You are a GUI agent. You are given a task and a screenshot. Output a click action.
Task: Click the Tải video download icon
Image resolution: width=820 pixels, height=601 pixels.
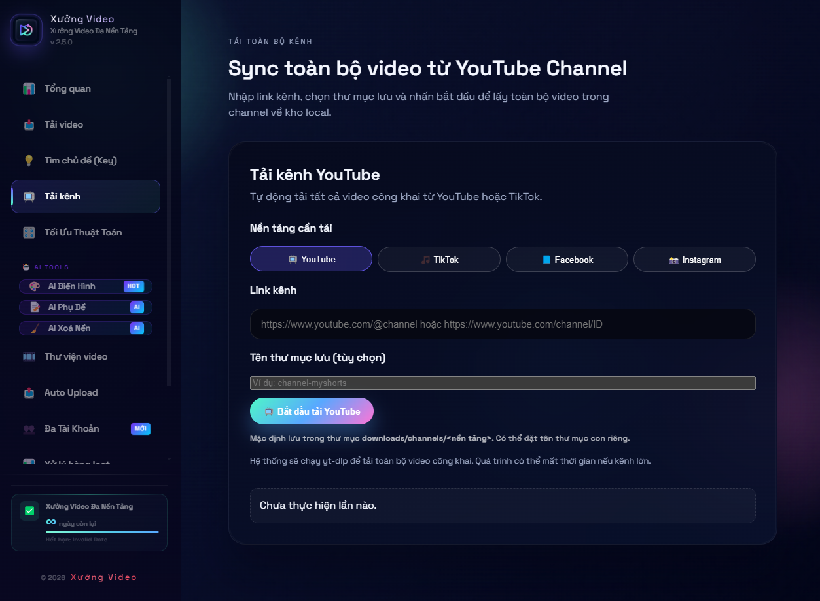tap(29, 125)
